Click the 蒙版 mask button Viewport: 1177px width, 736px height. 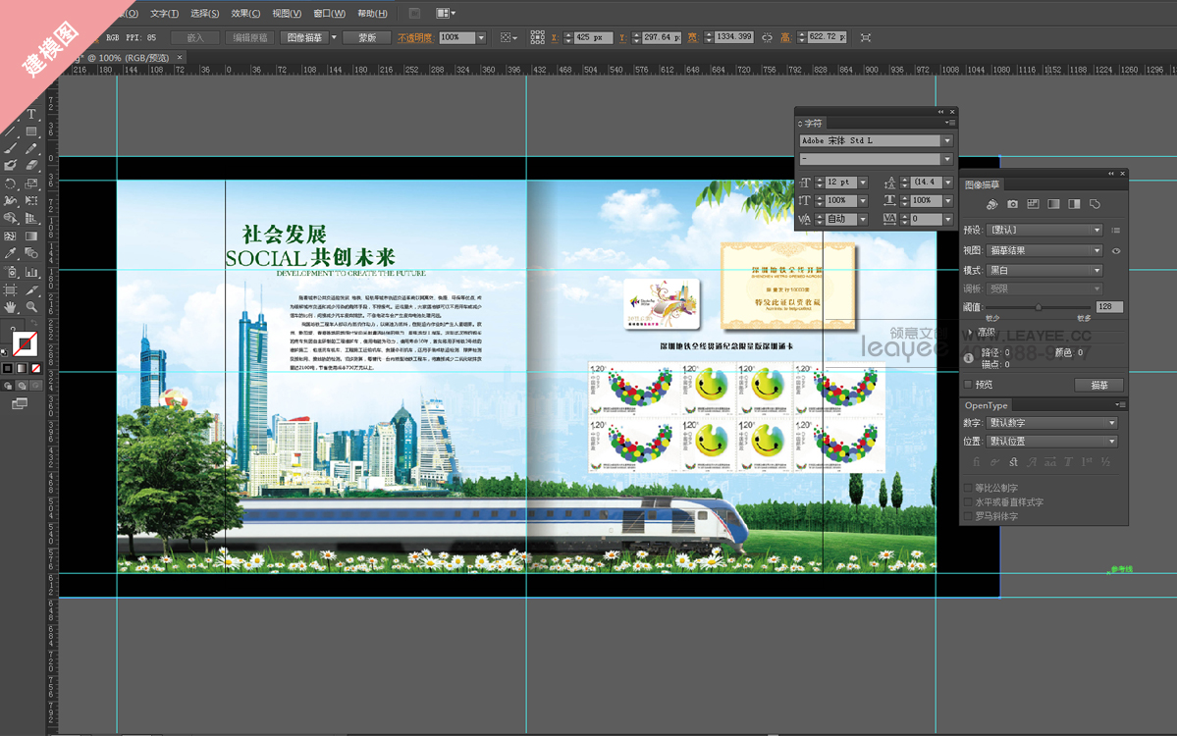[x=366, y=37]
